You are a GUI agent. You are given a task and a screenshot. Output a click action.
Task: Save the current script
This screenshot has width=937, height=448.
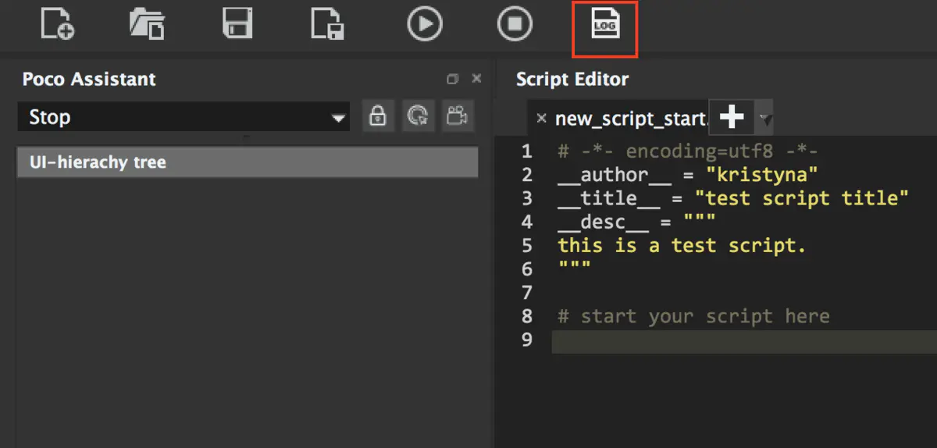pyautogui.click(x=237, y=23)
